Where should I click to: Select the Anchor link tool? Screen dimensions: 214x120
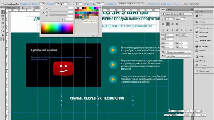click(x=3, y=35)
